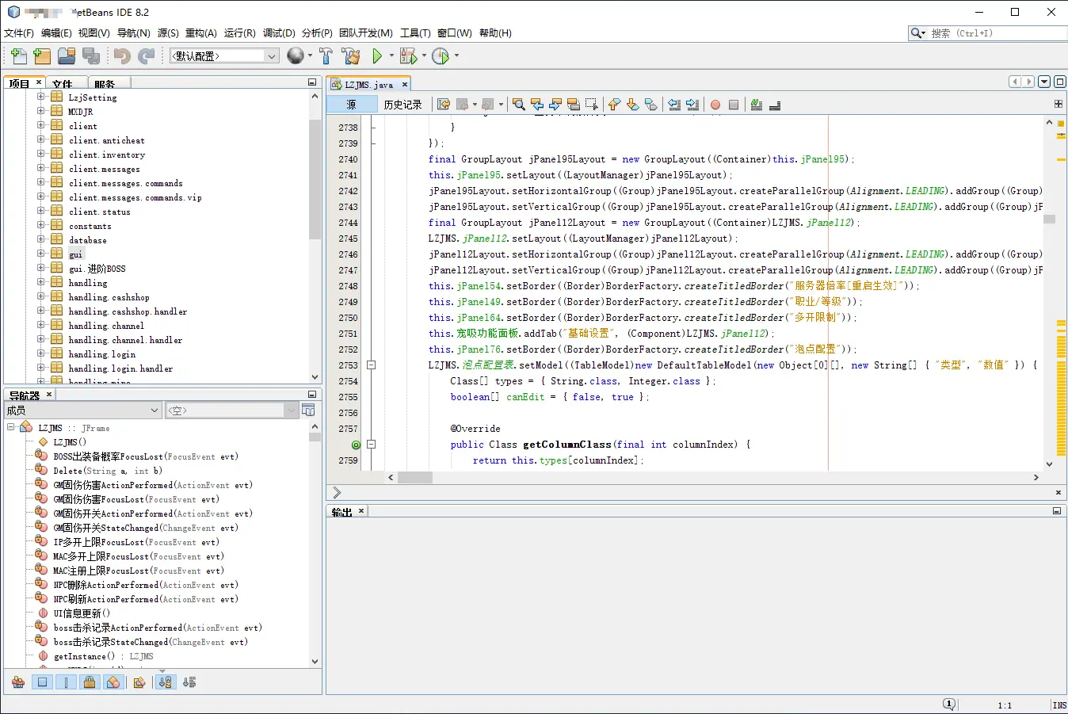This screenshot has height=714, width=1068.
Task: Open the 帮助(H) menu
Action: point(495,33)
